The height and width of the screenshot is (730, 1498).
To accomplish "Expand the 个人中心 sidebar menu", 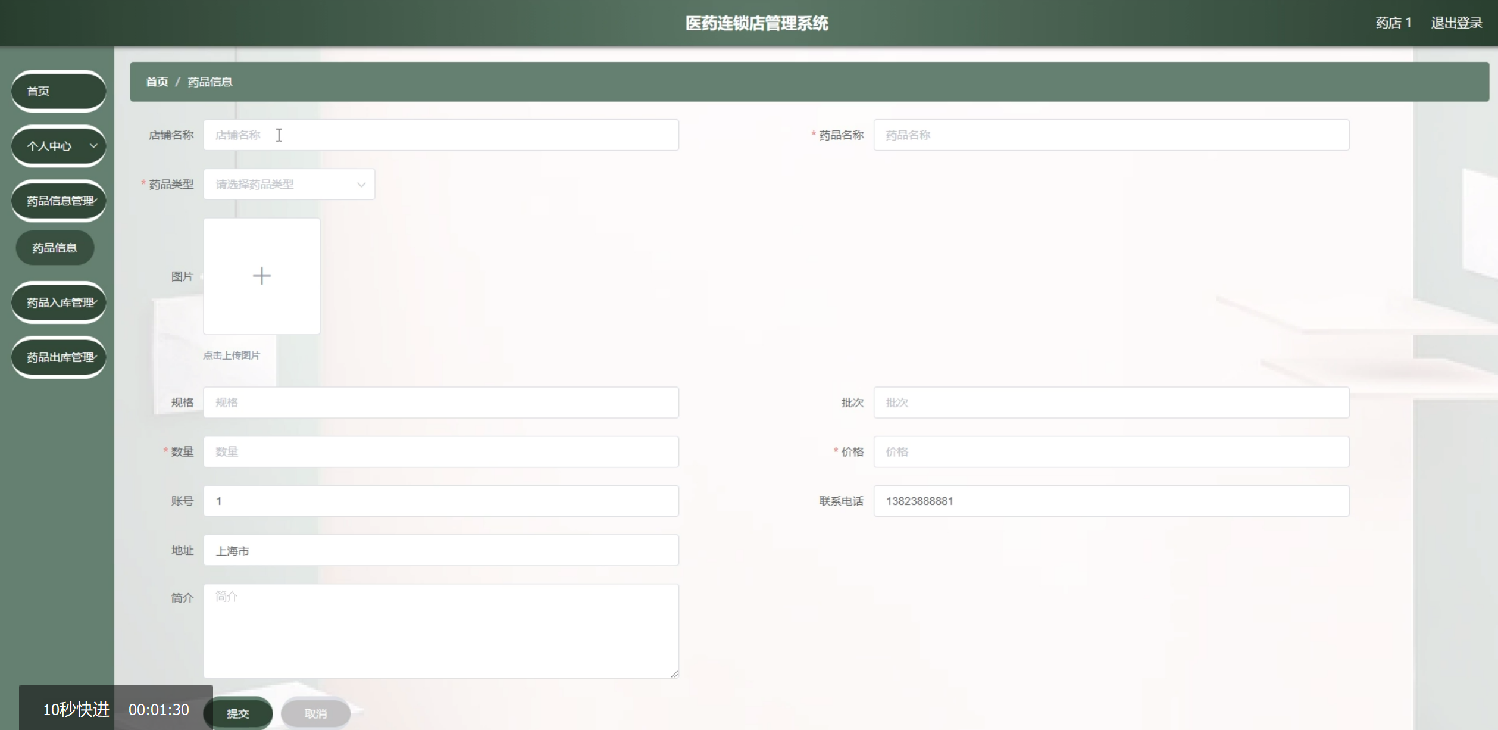I will pyautogui.click(x=58, y=146).
